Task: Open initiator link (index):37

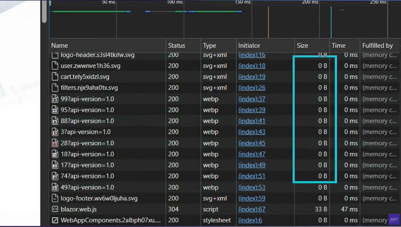Action: [x=252, y=99]
